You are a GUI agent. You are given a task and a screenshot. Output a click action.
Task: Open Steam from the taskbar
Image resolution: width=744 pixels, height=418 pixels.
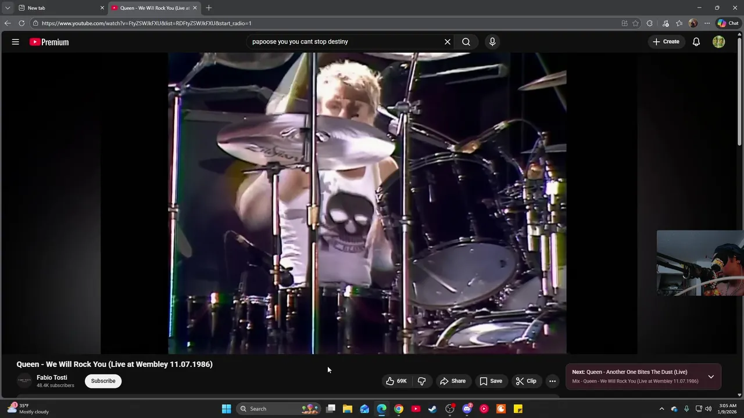coord(432,409)
